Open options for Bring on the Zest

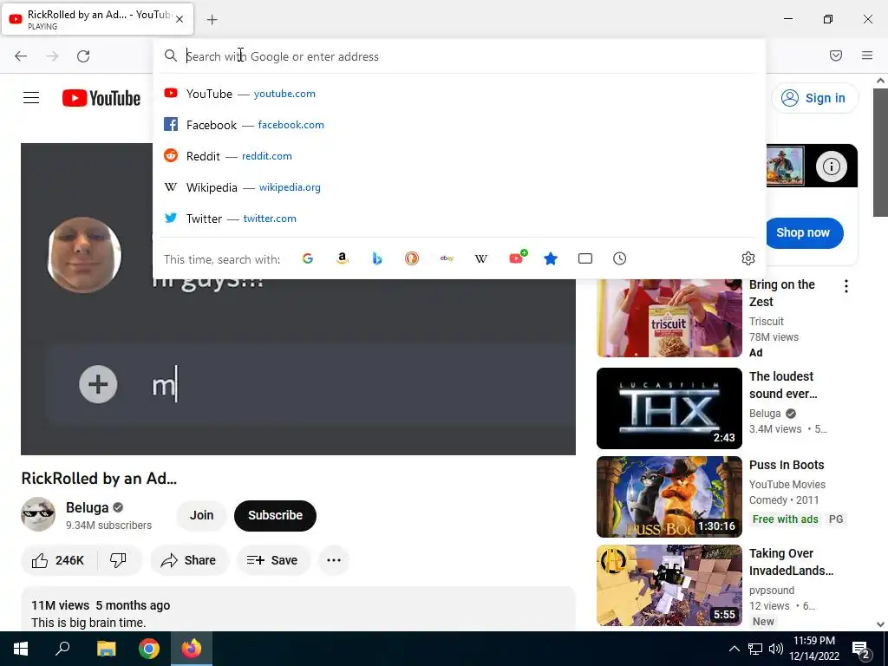click(846, 286)
